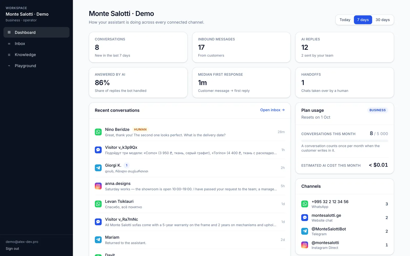410x256 pixels.
Task: Open Nino Beridze conversation
Action: [190, 132]
